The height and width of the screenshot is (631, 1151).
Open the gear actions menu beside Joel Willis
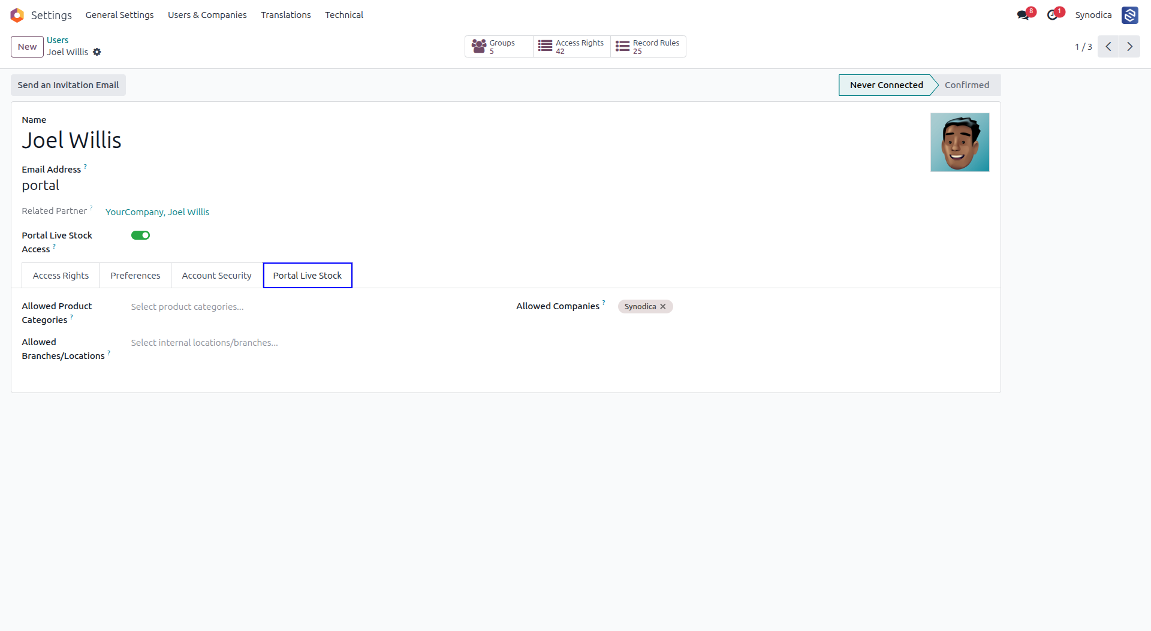97,52
